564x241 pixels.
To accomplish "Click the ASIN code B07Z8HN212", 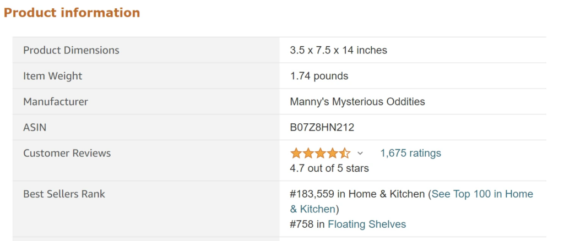I will (322, 128).
